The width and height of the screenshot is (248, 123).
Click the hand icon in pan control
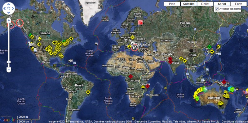9,8
